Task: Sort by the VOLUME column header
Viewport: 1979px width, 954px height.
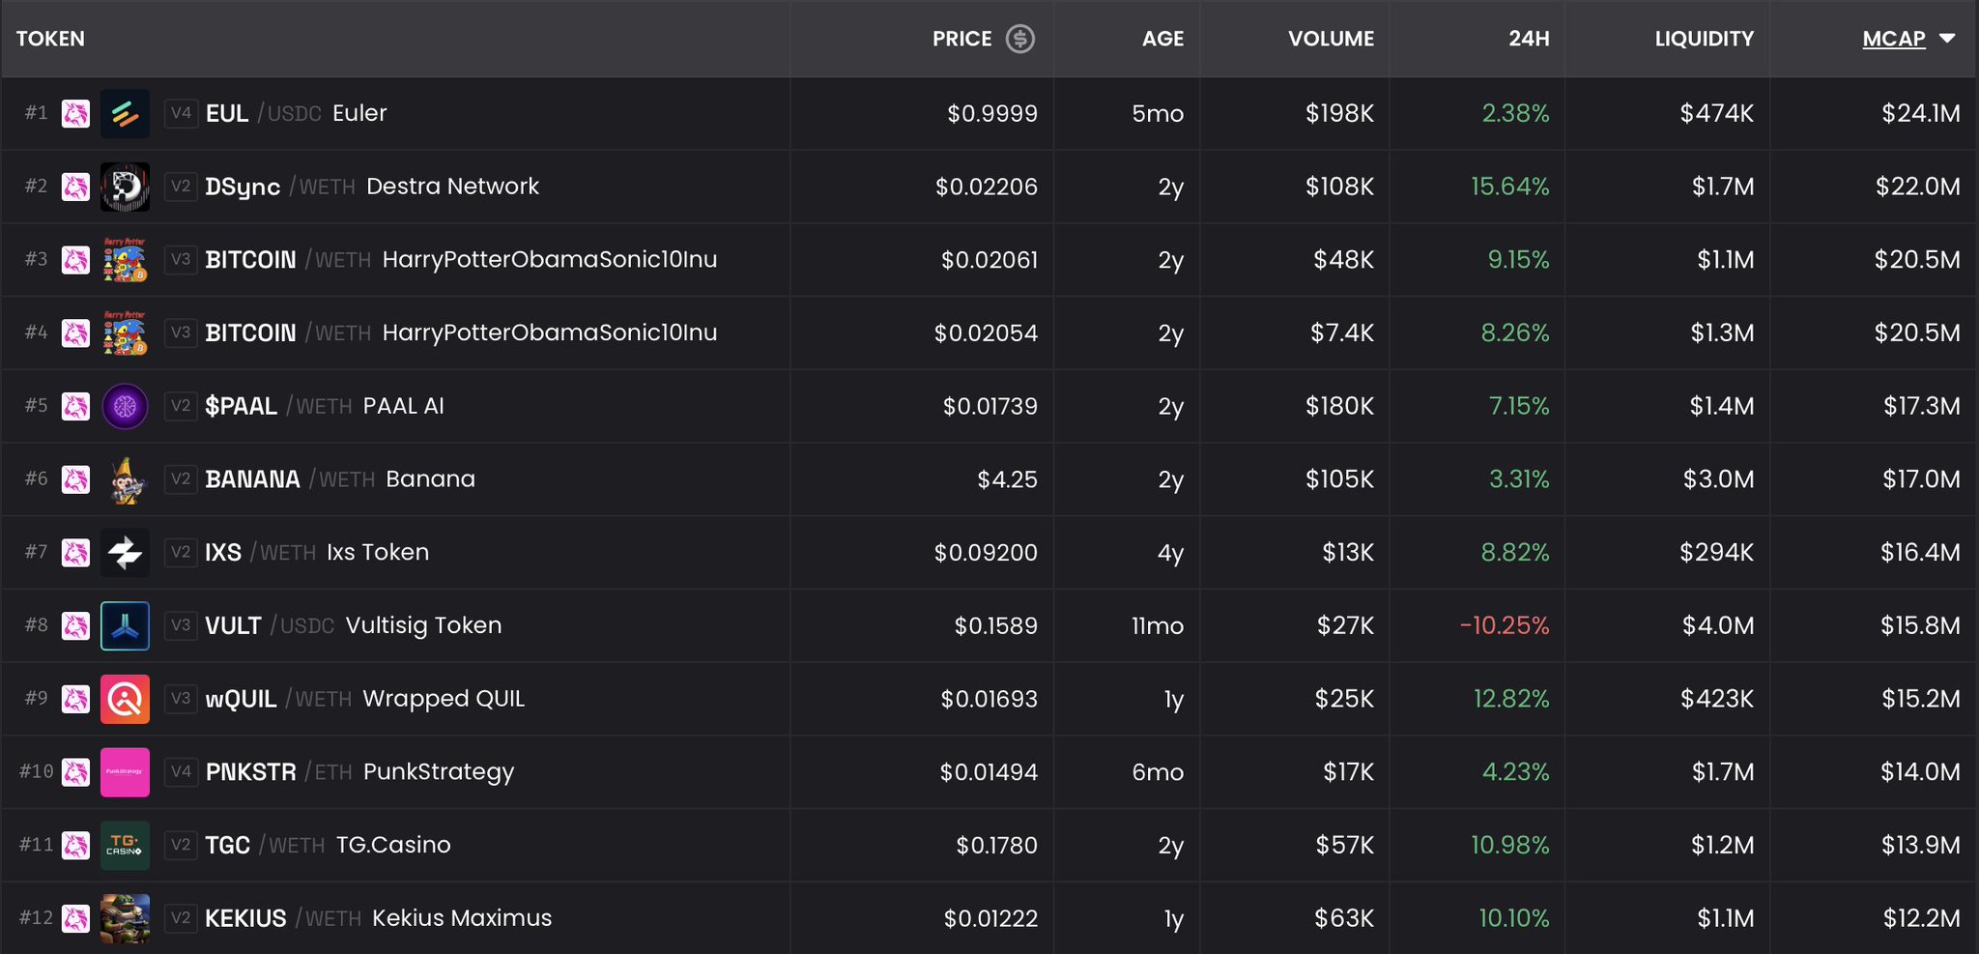Action: tap(1331, 39)
